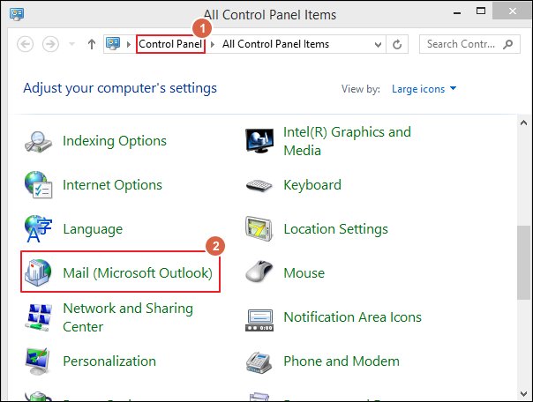533x402 pixels.
Task: Click the Intel(R) Graphics and Media icon
Action: point(259,141)
